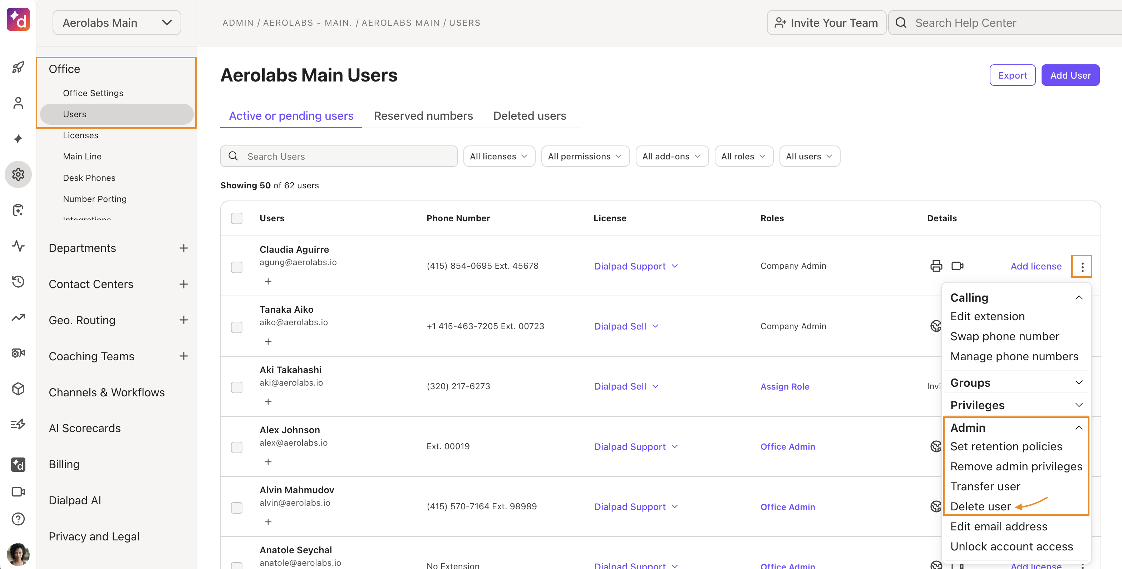Open the lightning list icon in sidebar
Image resolution: width=1122 pixels, height=569 pixels.
(18, 425)
